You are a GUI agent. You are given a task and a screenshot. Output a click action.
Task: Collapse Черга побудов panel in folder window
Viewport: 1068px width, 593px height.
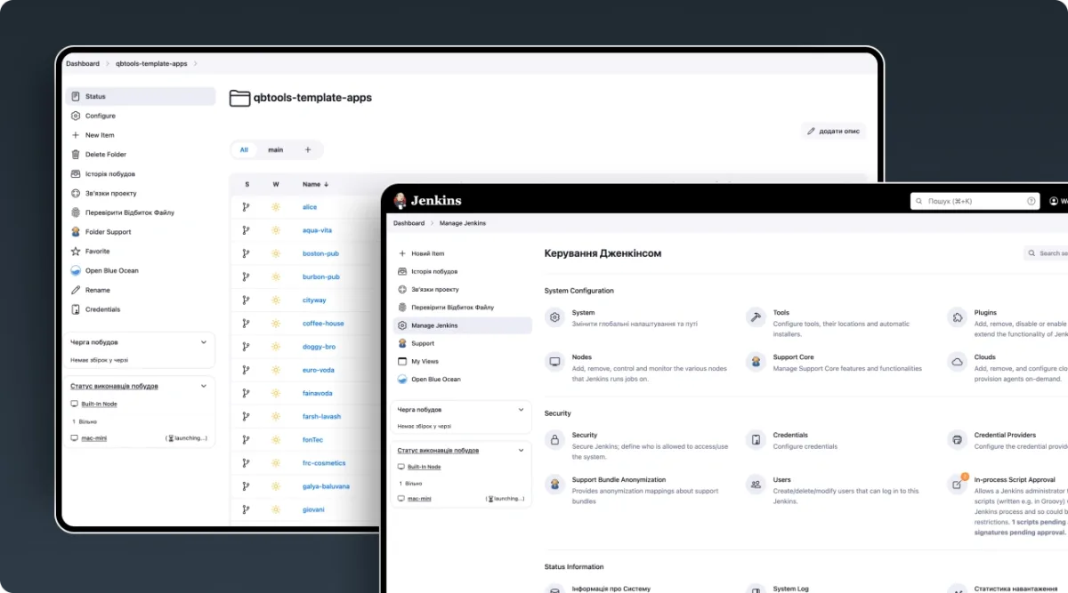(x=205, y=341)
